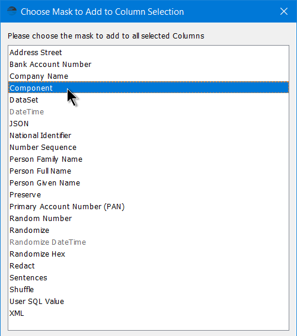Choose Person Family Name mask
The width and height of the screenshot is (297, 336).
click(x=148, y=159)
